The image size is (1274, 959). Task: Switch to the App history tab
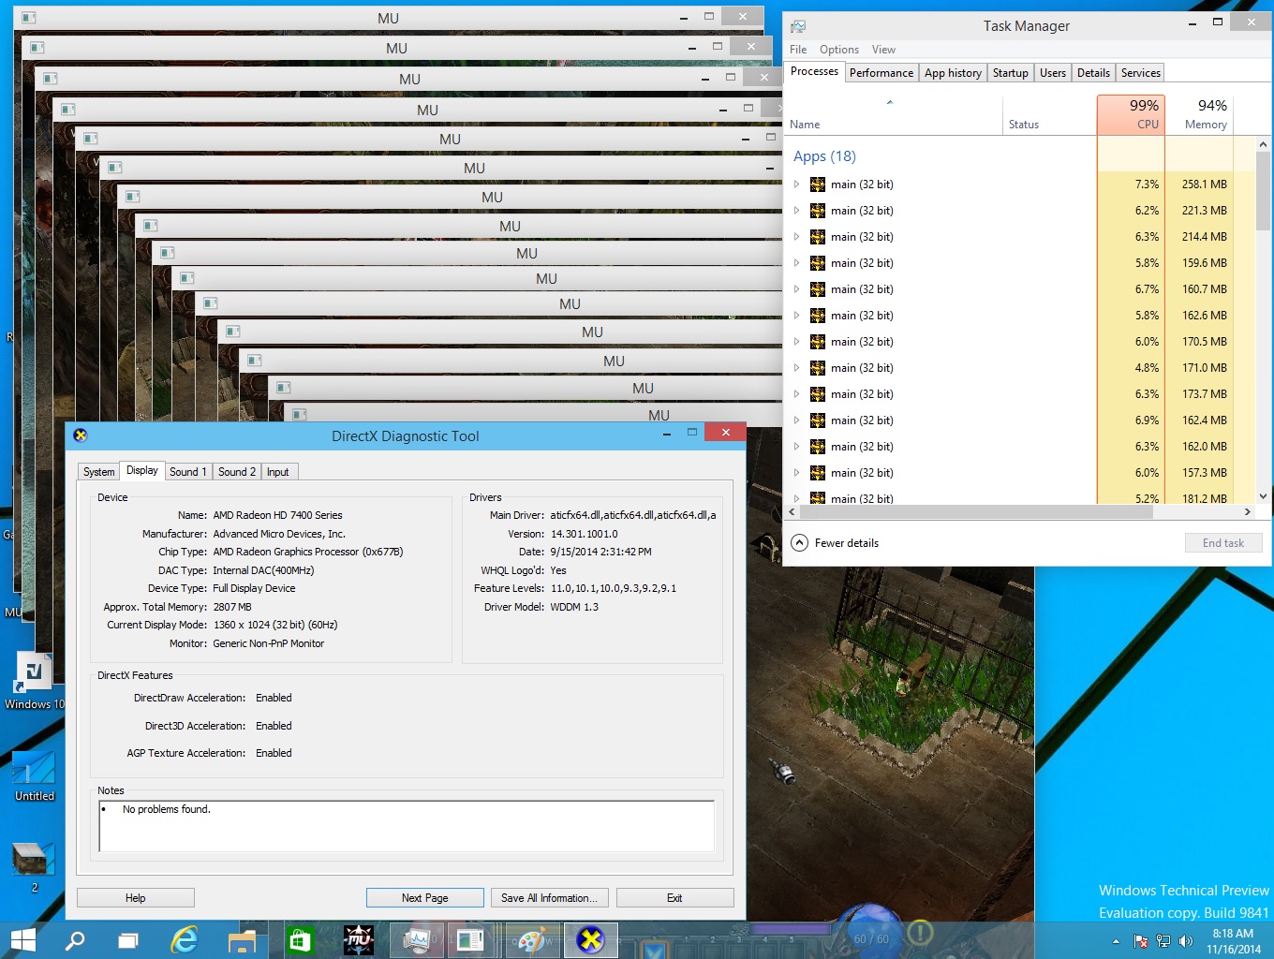click(953, 73)
